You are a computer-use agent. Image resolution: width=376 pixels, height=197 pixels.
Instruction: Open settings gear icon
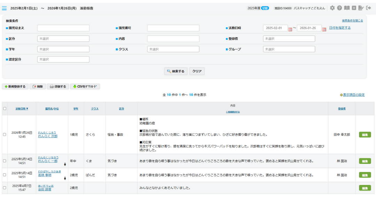332,8
